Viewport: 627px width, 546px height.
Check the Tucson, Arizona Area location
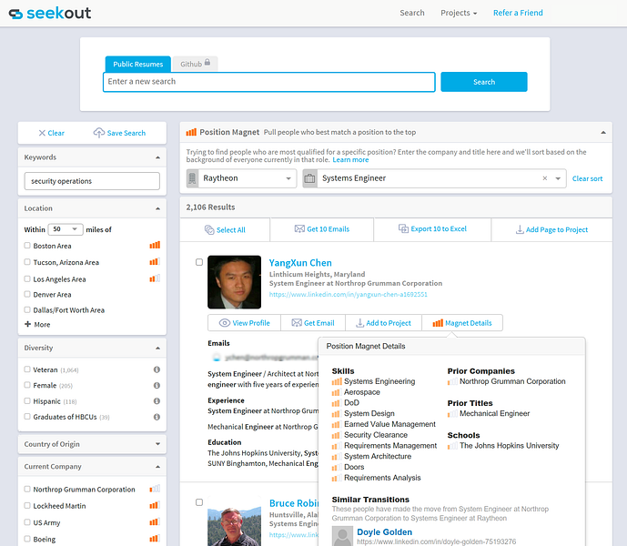[x=27, y=261]
